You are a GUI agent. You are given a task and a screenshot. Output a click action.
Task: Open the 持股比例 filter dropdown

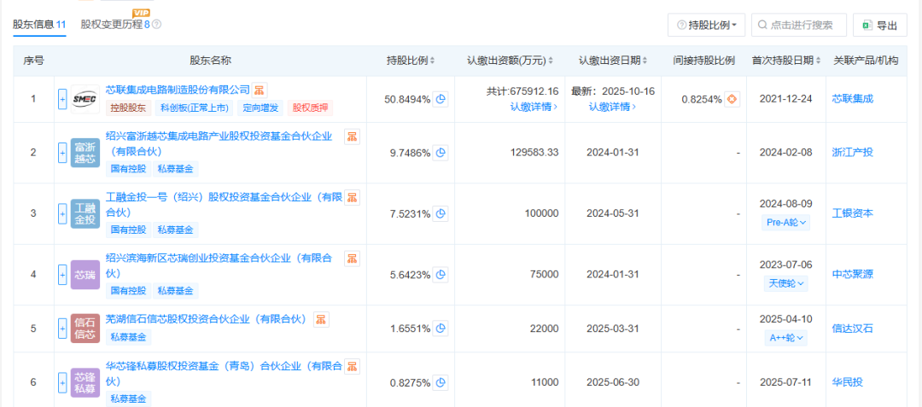pos(707,26)
